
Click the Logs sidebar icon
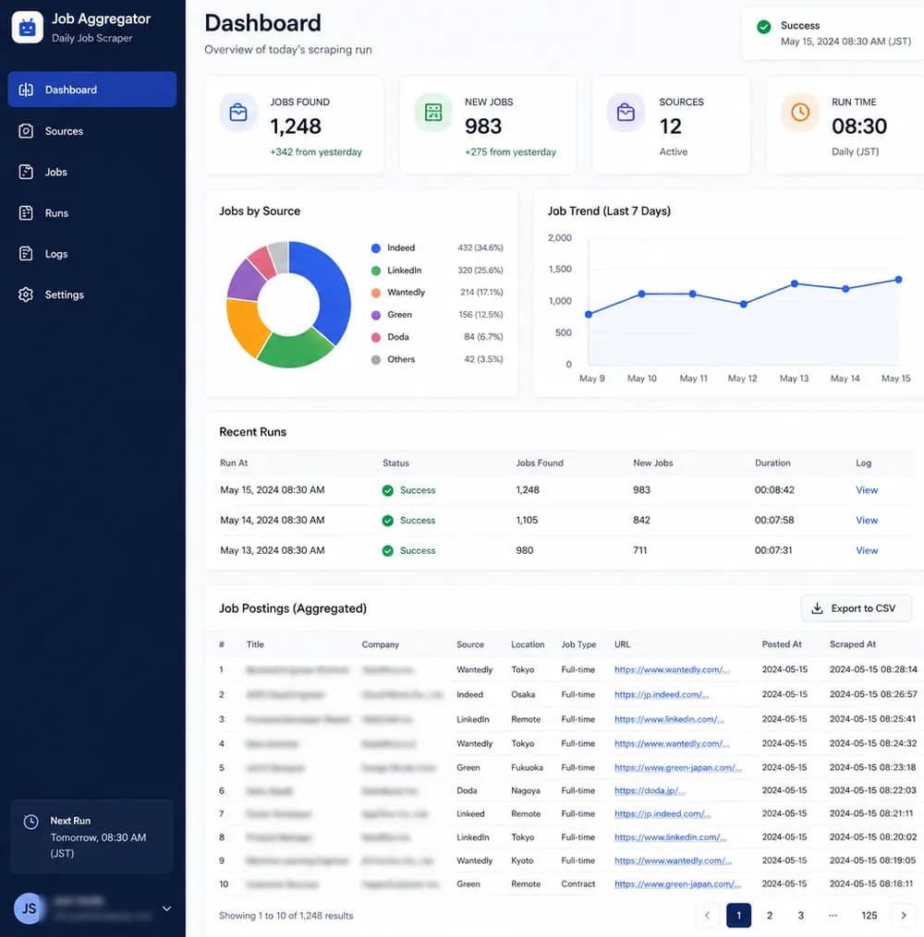click(x=26, y=254)
